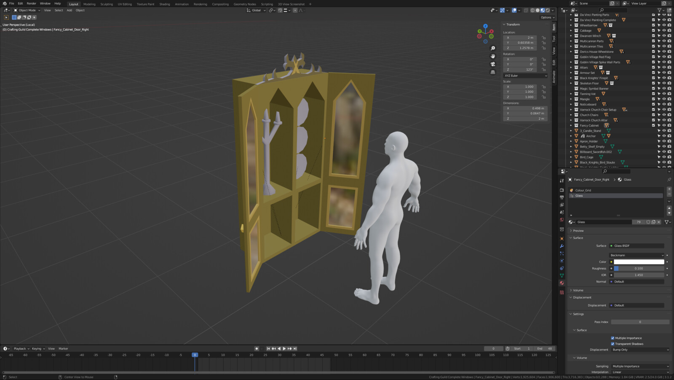Exclude Cabbage collection via its checkbox
The image size is (674, 380).
tap(653, 30)
